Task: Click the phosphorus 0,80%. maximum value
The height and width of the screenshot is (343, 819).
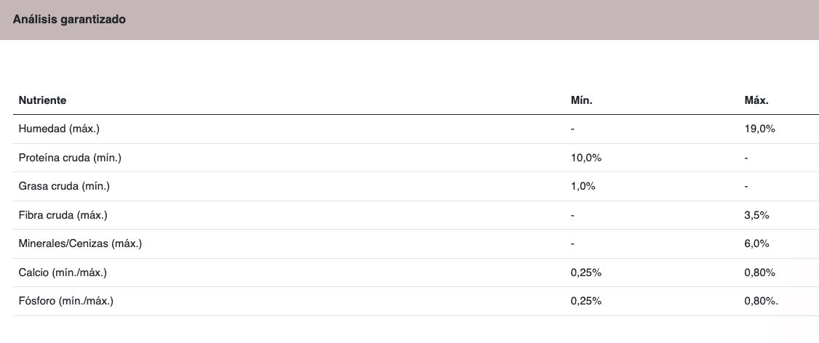Action: tap(761, 302)
